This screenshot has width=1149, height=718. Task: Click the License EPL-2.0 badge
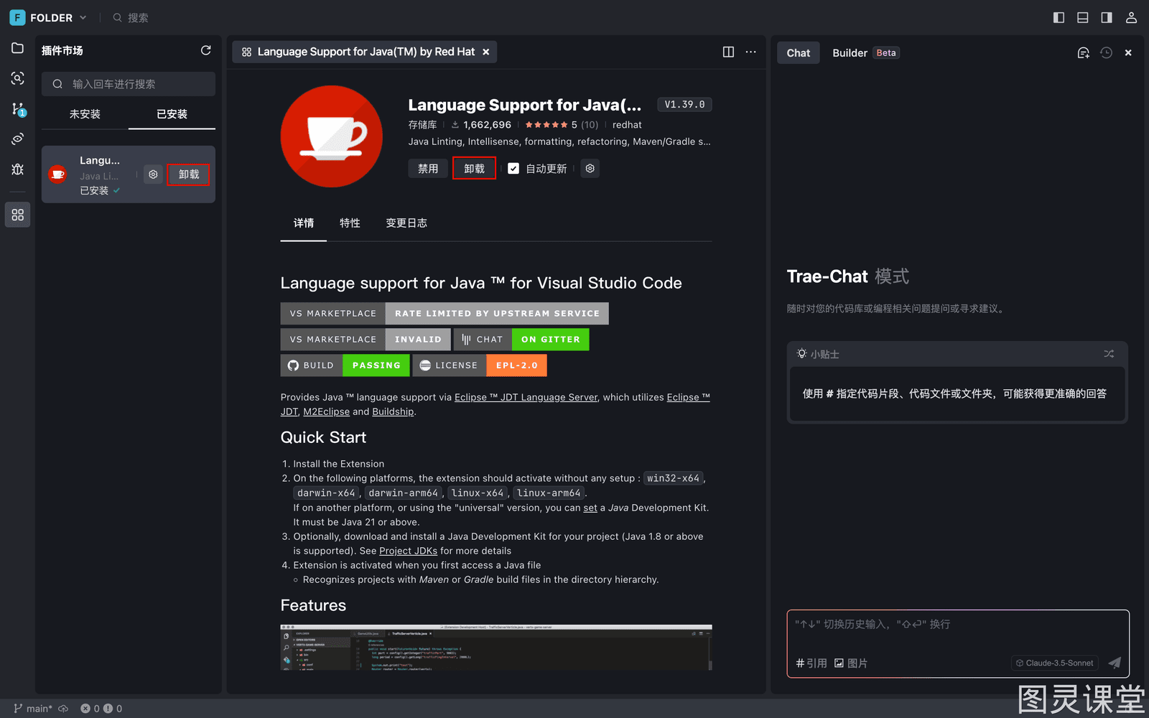point(480,365)
